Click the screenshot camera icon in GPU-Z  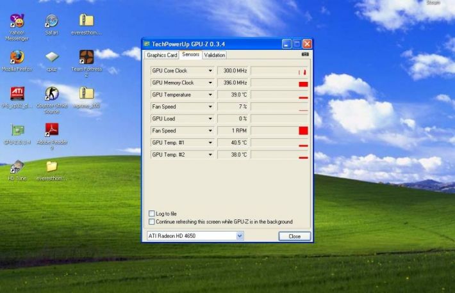pos(304,55)
